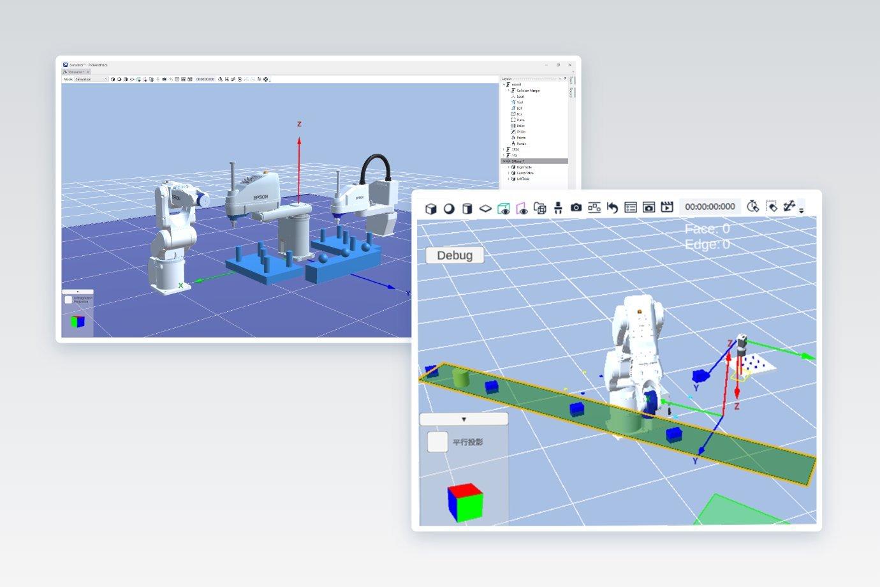Click the CAD import icon in front toolbar

click(x=540, y=208)
